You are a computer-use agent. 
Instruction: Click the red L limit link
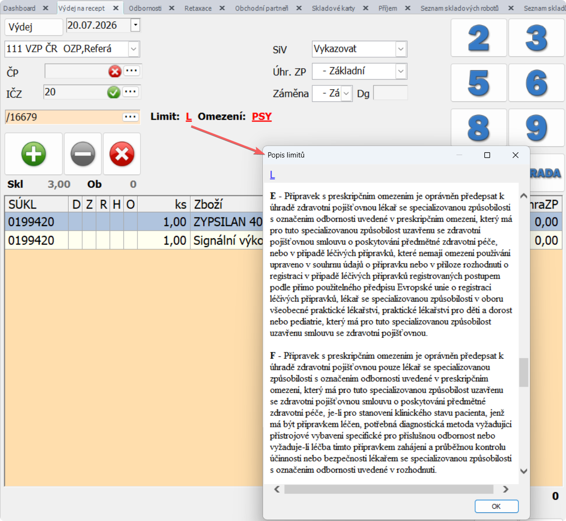click(x=188, y=117)
